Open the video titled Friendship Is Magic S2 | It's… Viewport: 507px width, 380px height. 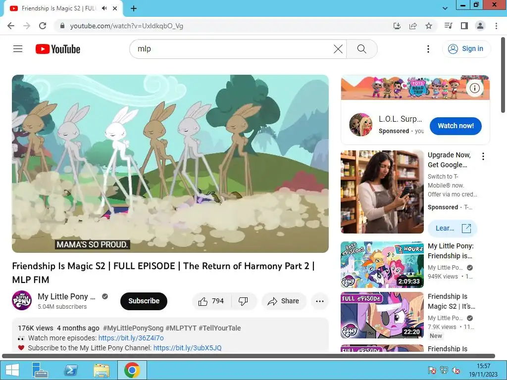point(452,301)
